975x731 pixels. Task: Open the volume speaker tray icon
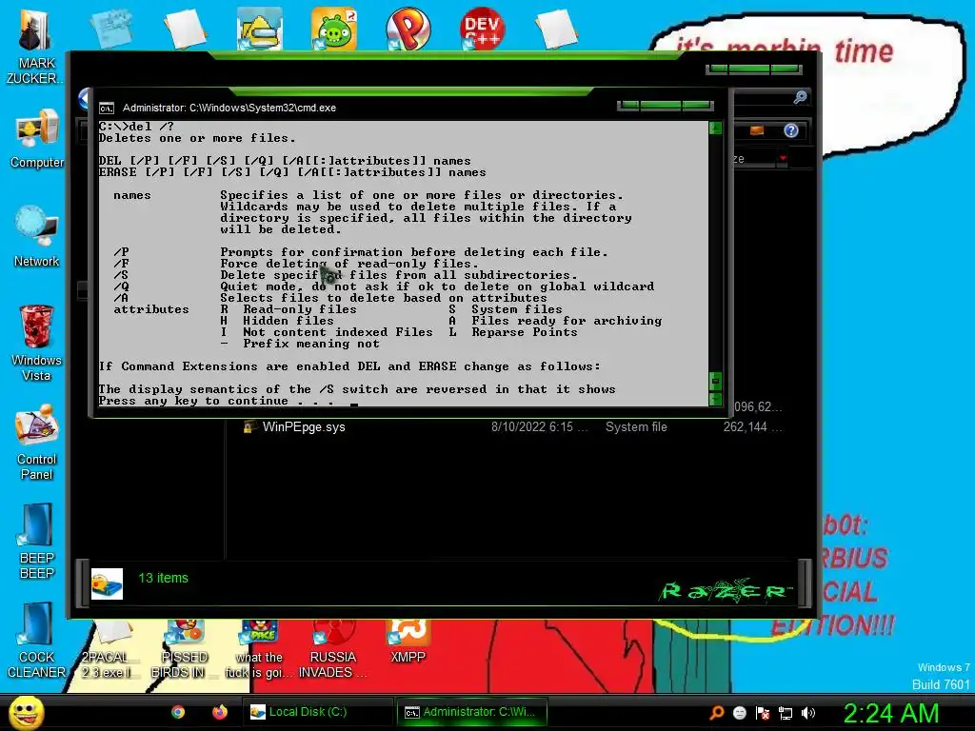808,713
